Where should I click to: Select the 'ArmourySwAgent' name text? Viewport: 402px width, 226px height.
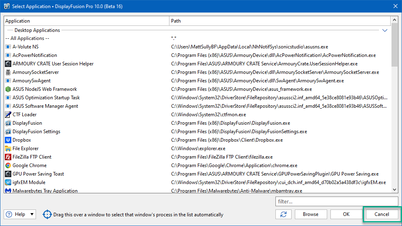tap(32, 81)
